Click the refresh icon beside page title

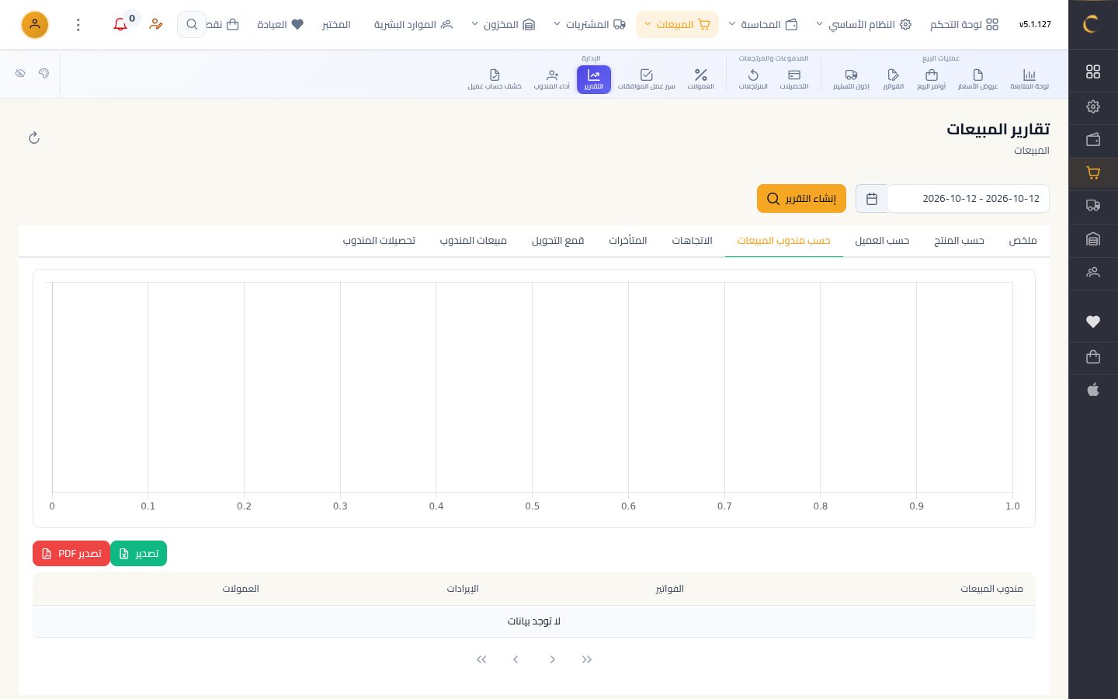pyautogui.click(x=34, y=138)
